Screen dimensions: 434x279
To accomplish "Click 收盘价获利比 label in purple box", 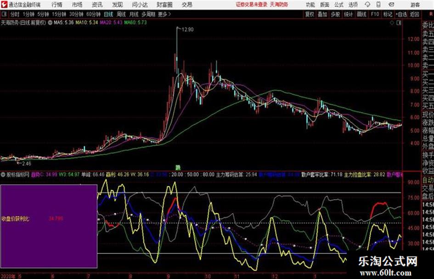I will point(15,219).
